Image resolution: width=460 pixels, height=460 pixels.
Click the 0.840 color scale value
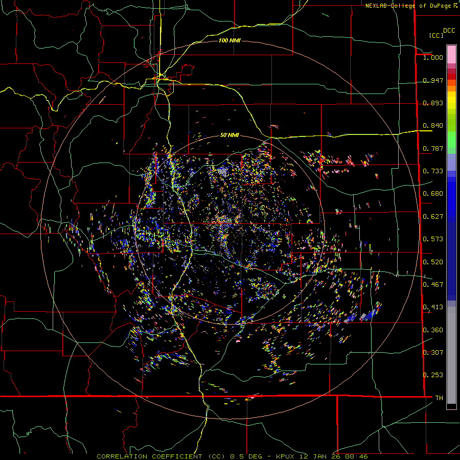pyautogui.click(x=433, y=126)
